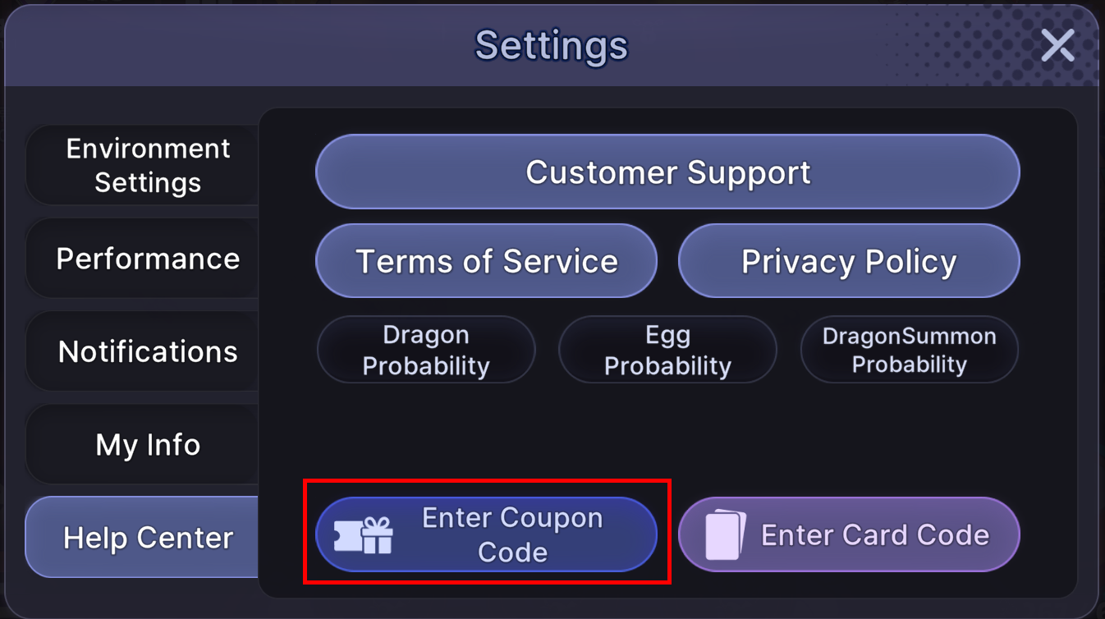Viewport: 1105px width, 619px height.
Task: View DragonSummon Probability info
Action: [909, 350]
